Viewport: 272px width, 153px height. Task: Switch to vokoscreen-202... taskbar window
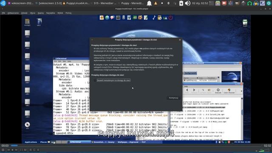point(20,3)
